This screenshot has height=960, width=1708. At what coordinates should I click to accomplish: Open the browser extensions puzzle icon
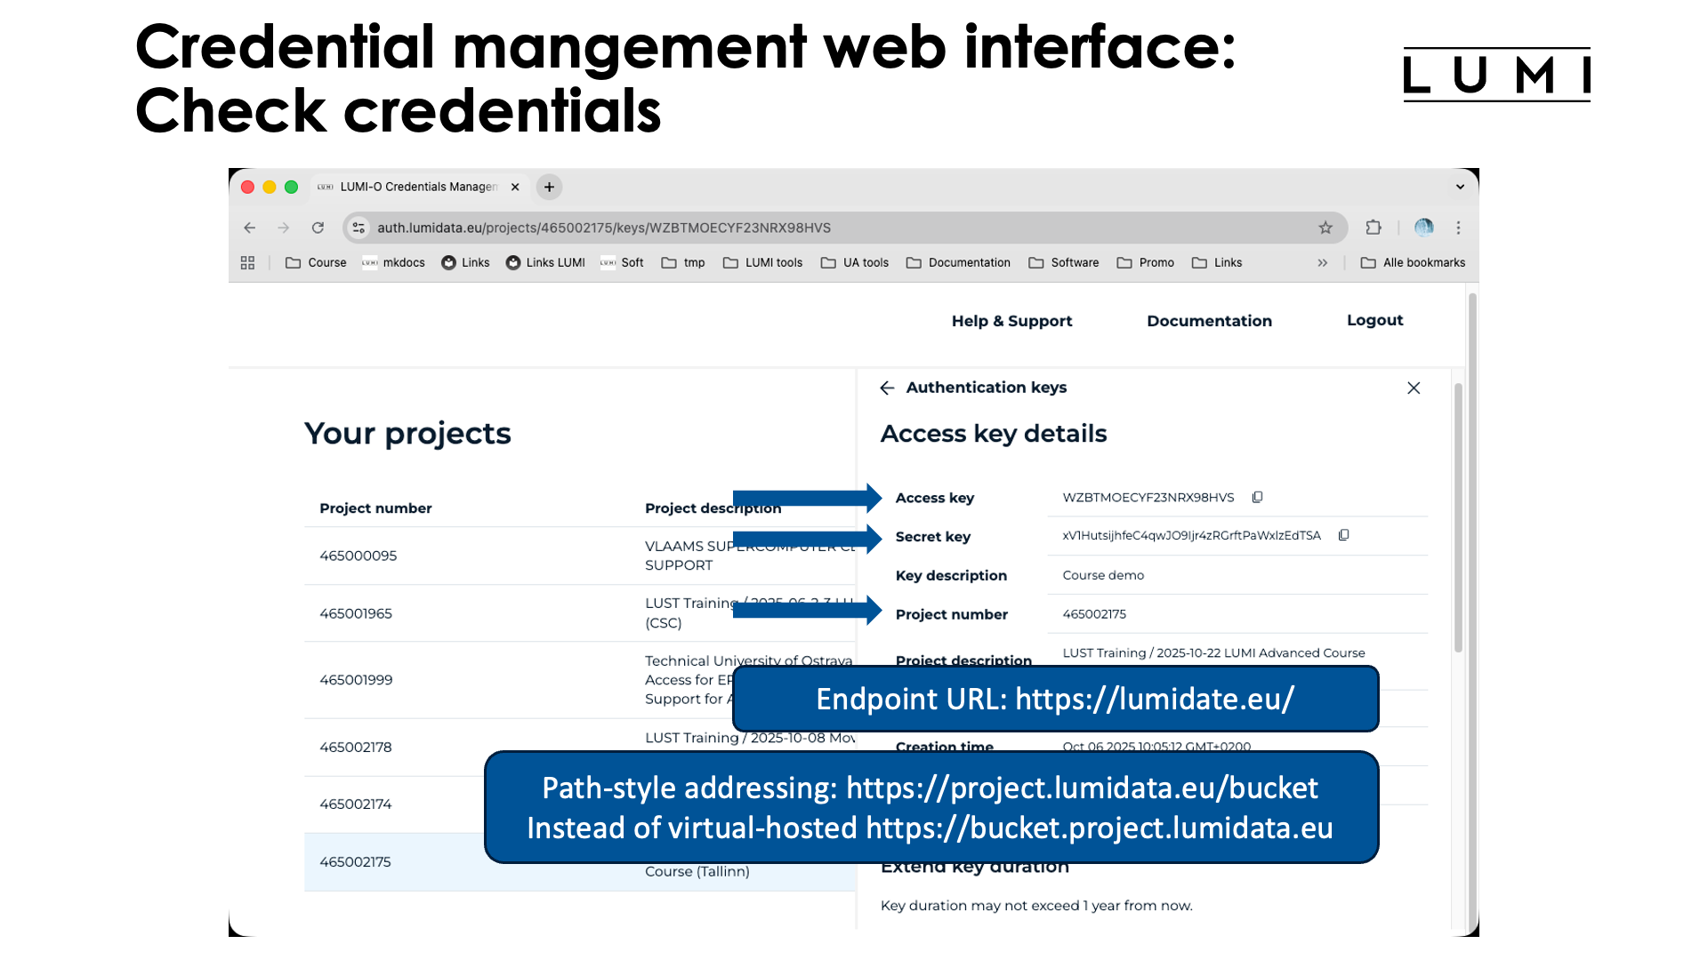tap(1374, 228)
